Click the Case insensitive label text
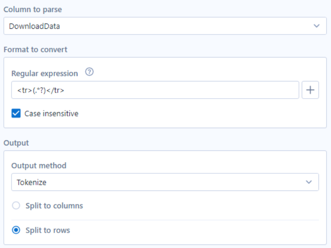 51,113
